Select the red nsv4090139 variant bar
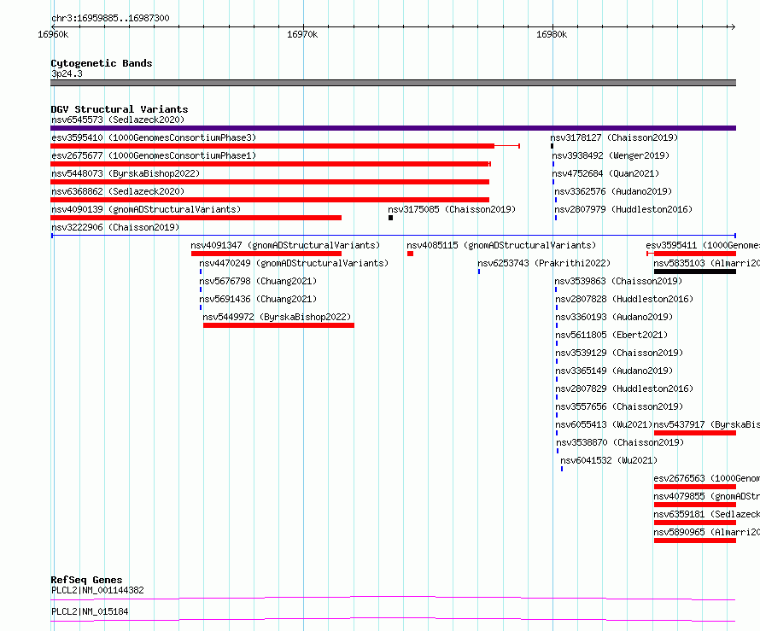The height and width of the screenshot is (631, 760). click(x=196, y=218)
